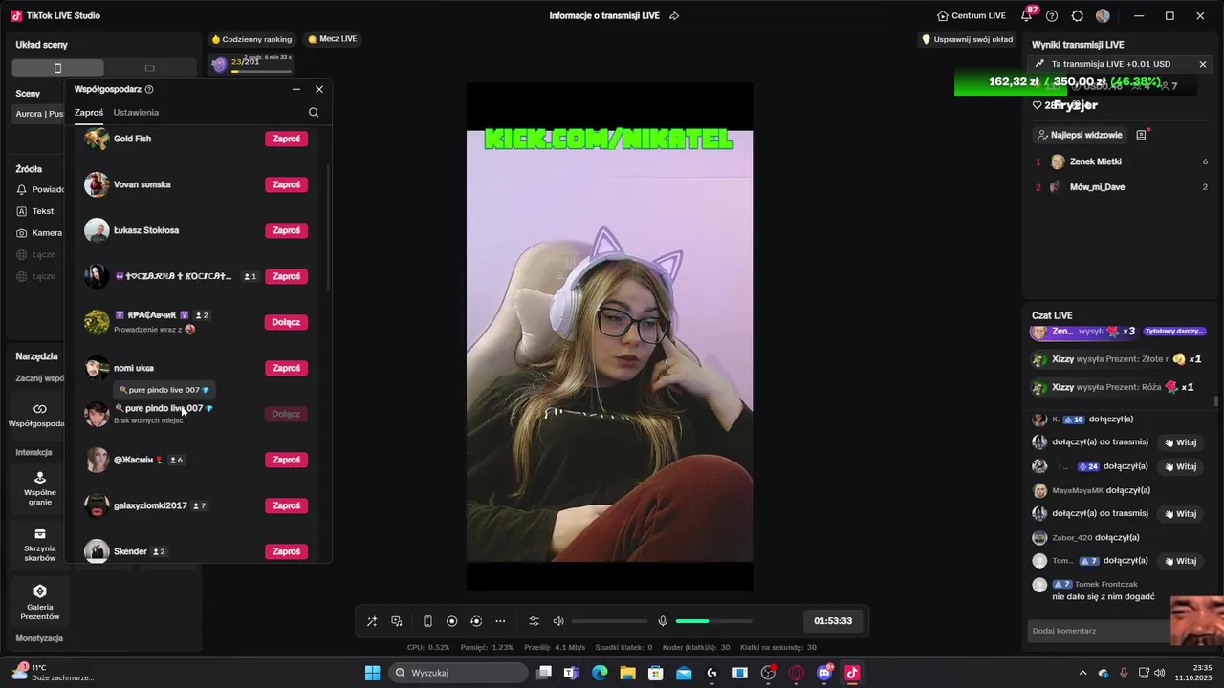The width and height of the screenshot is (1224, 688).
Task: Open profile avatar menu in title bar
Action: pyautogui.click(x=1103, y=15)
